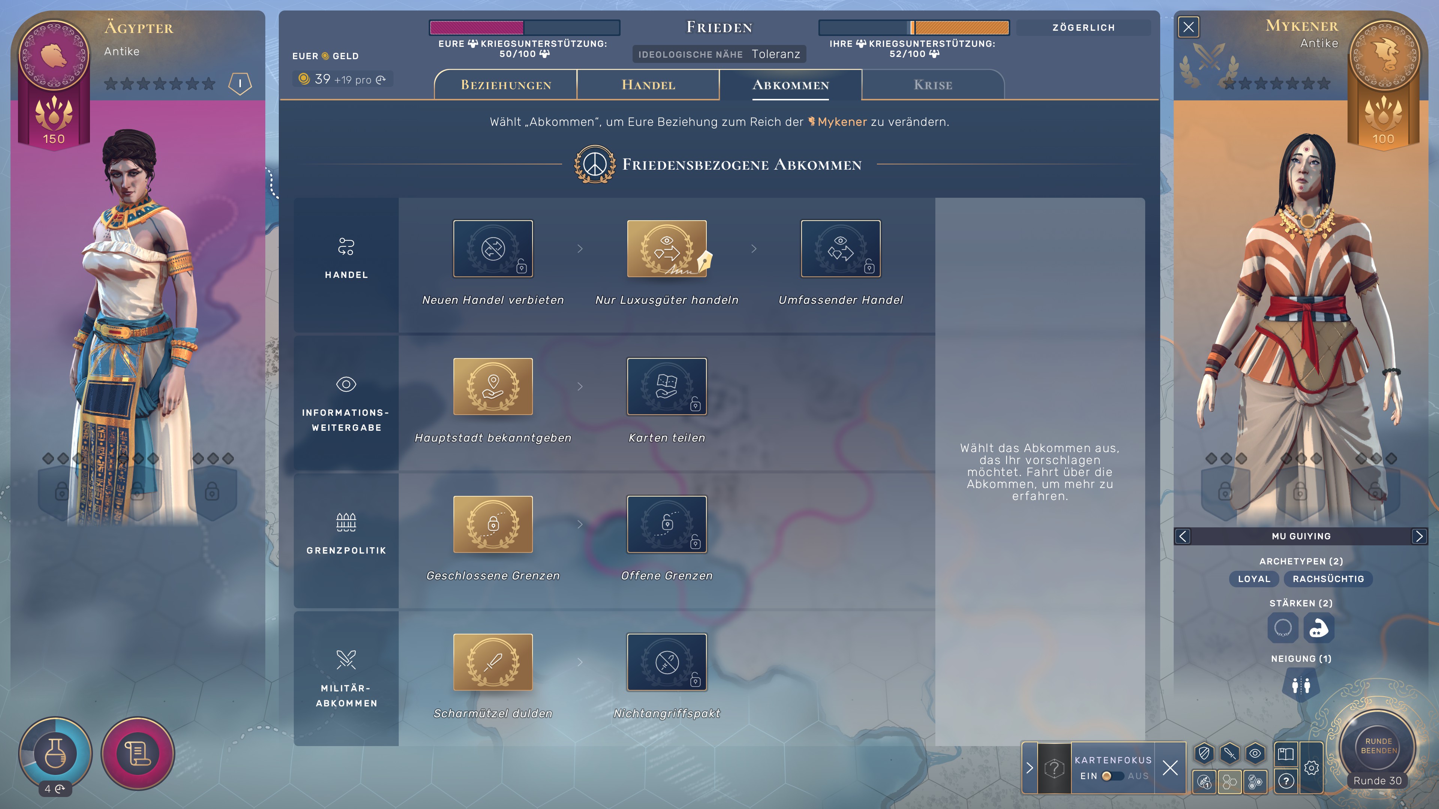This screenshot has width=1439, height=809.
Task: Click the 'Frieden' status title
Action: point(719,27)
